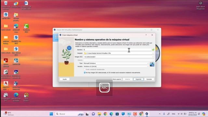Click the Copilot icon at the taskbar end

pos(204,114)
